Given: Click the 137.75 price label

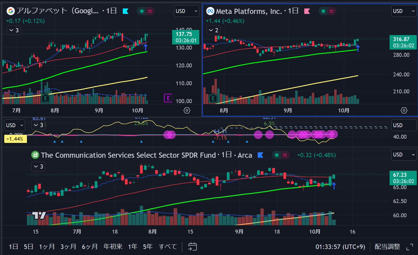Looking at the screenshot, I should [185, 38].
